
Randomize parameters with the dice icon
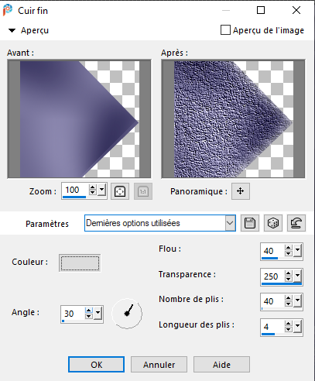pos(273,223)
